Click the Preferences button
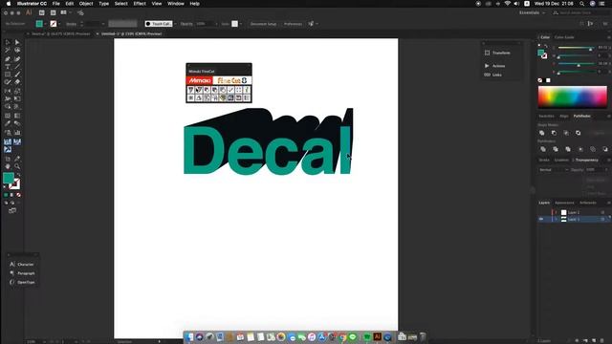This screenshot has width=612, height=344. [x=294, y=24]
